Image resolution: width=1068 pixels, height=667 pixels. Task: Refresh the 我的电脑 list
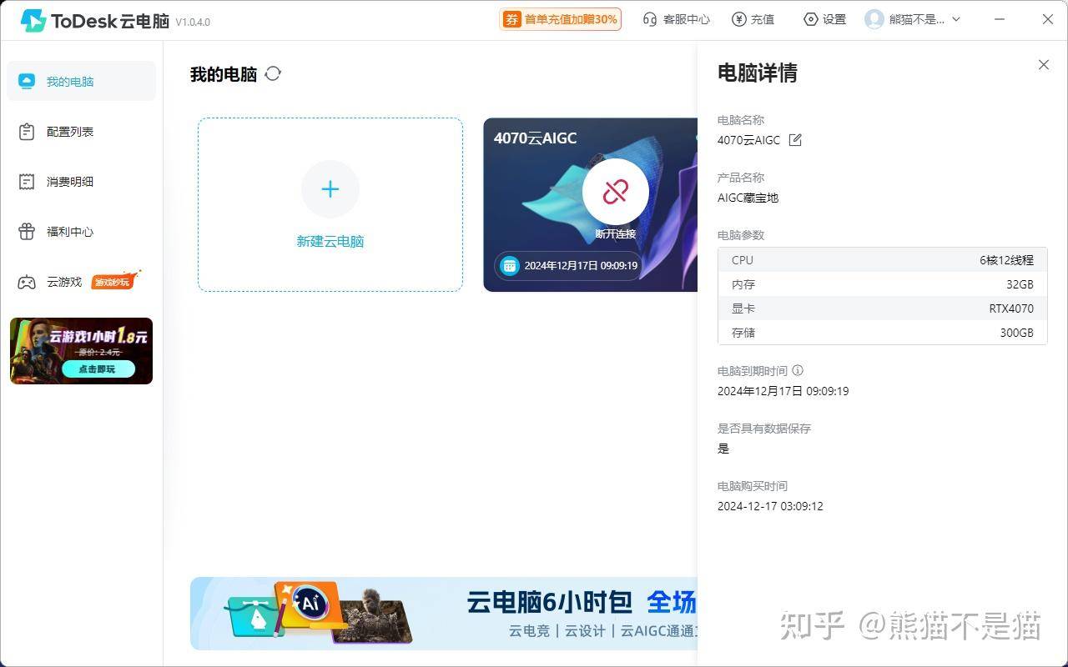click(x=273, y=73)
